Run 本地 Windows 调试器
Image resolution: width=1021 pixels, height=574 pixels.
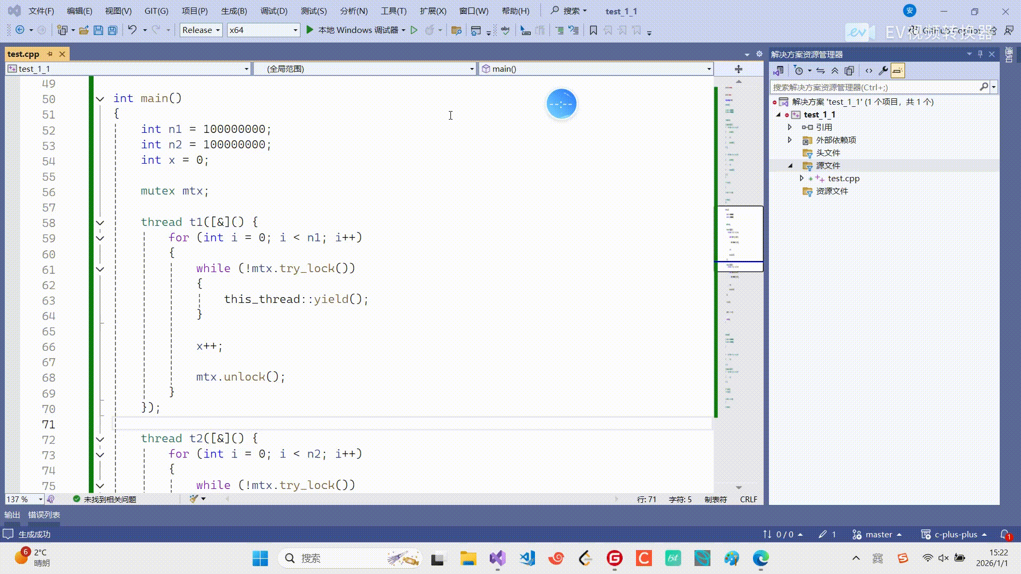click(x=353, y=30)
